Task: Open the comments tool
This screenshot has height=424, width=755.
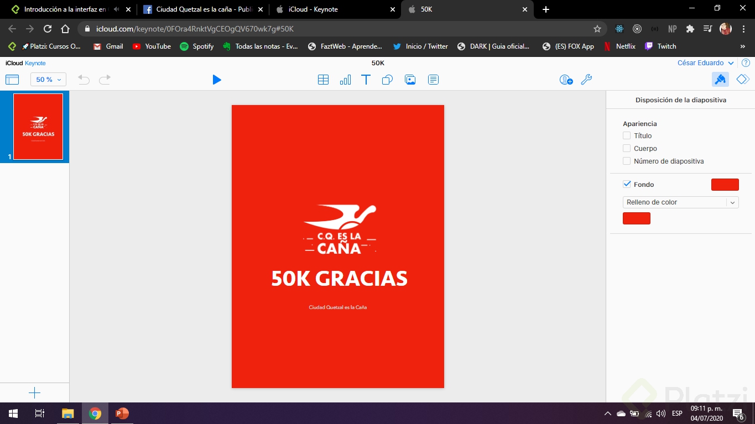Action: tap(433, 80)
